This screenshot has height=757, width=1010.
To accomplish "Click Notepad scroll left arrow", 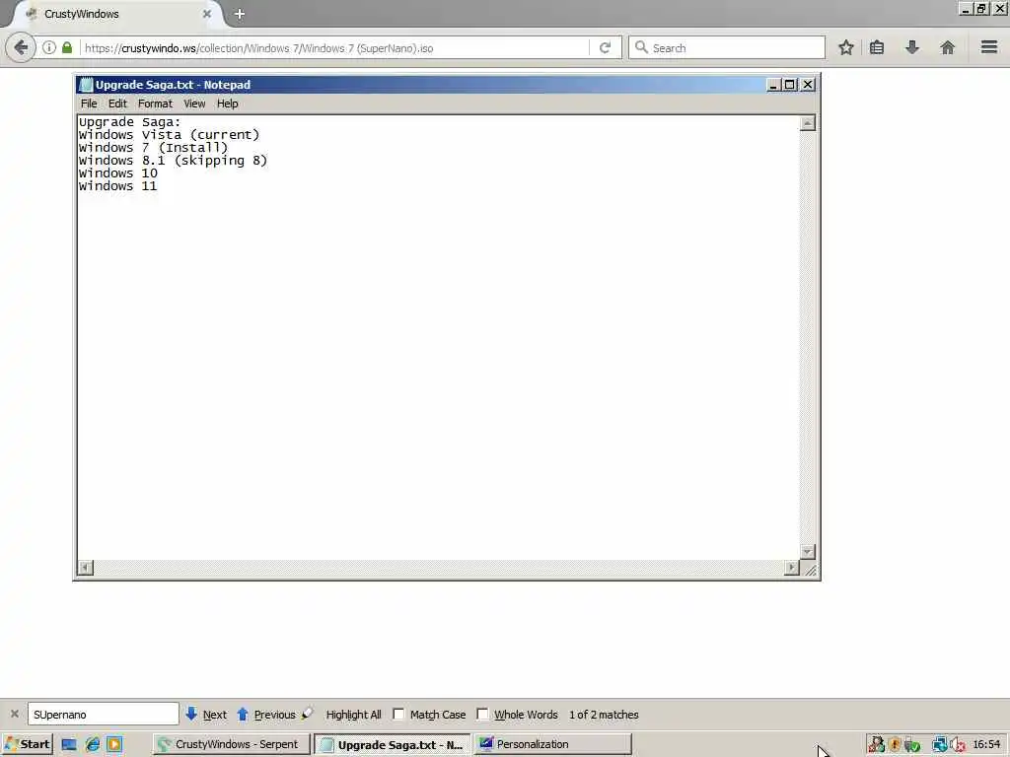I will coord(85,568).
